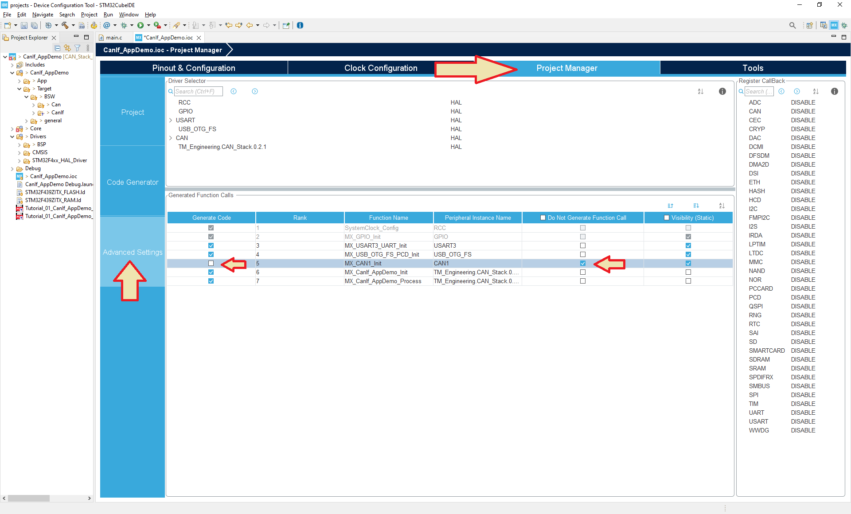Expand the USART row in Driver Selector
Screen dimensions: 851x514
coord(171,120)
